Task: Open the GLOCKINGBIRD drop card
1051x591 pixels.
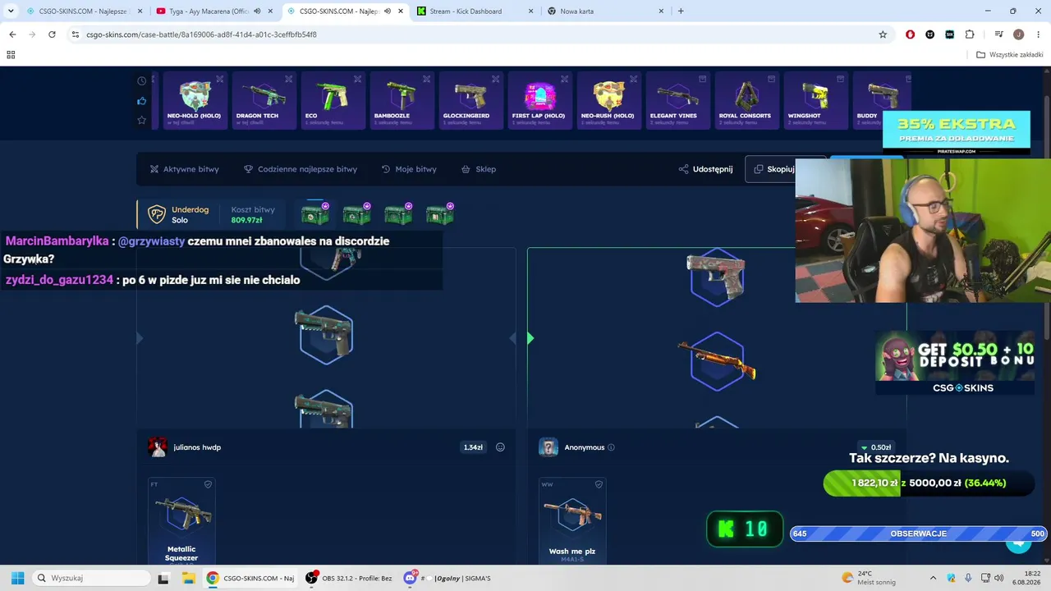Action: click(x=471, y=100)
